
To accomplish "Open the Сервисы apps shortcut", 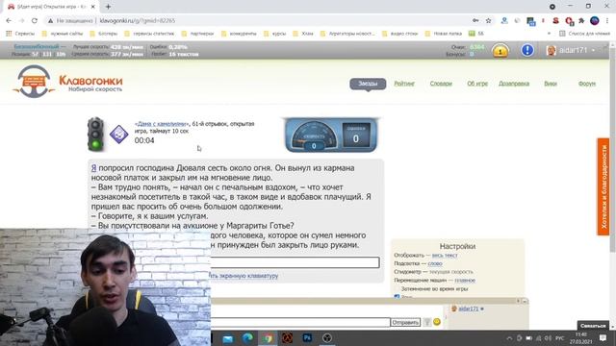I will [20, 34].
